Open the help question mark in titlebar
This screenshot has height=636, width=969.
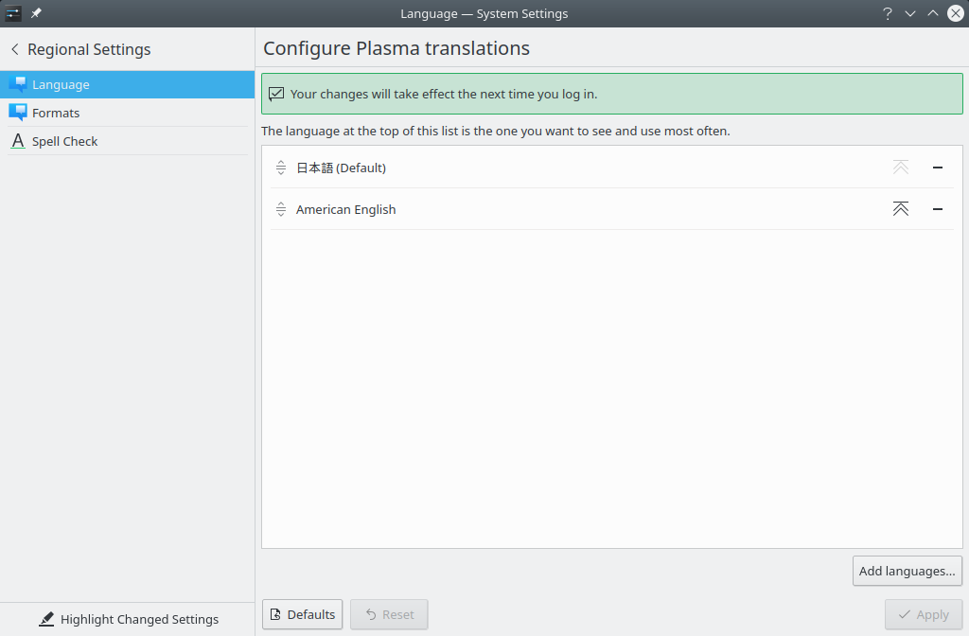tap(888, 13)
